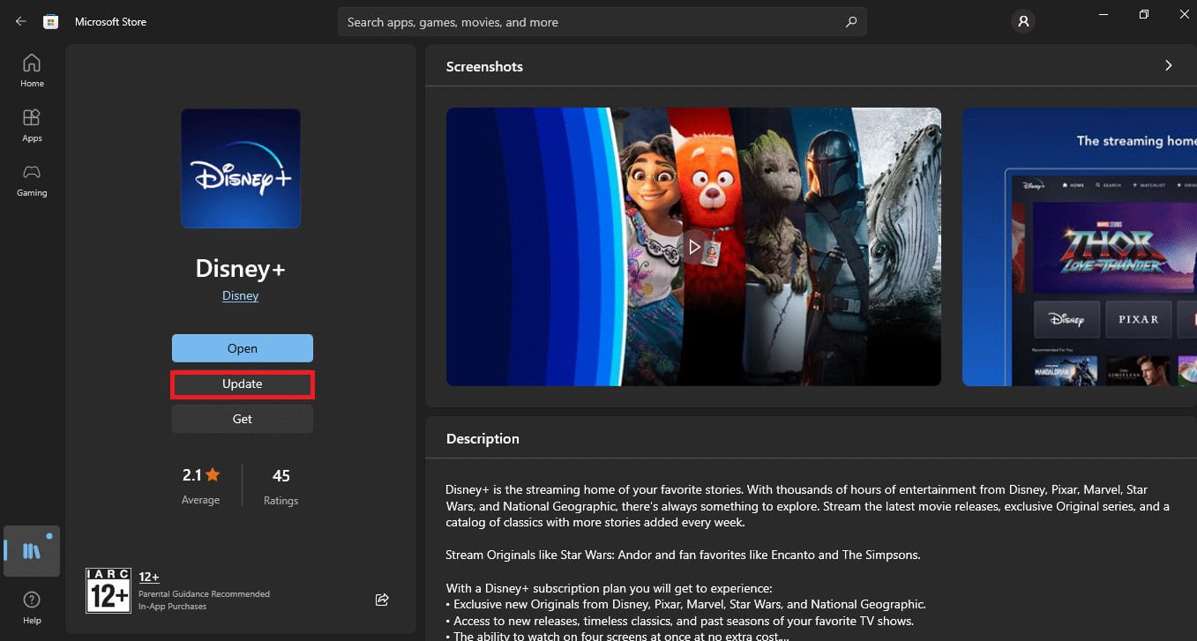Follow the Disney publisher link
This screenshot has height=641, width=1197.
point(240,295)
